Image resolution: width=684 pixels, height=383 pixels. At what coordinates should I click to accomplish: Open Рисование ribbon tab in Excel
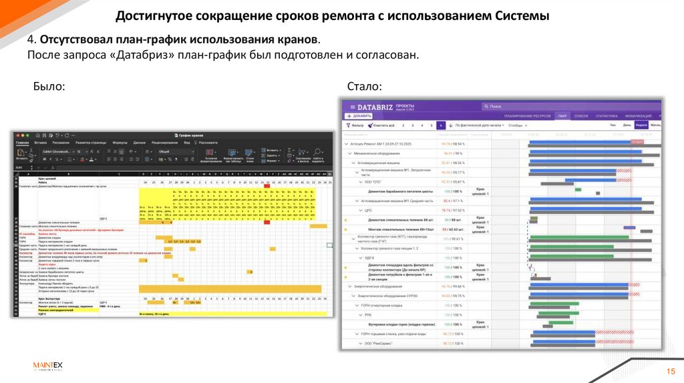[x=61, y=143]
